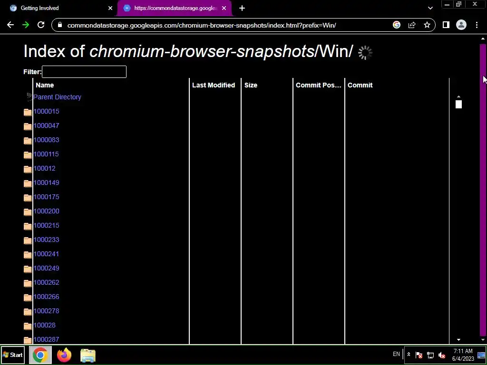This screenshot has width=487, height=365.
Task: Click the Commit Pos... column header
Action: [x=318, y=86]
